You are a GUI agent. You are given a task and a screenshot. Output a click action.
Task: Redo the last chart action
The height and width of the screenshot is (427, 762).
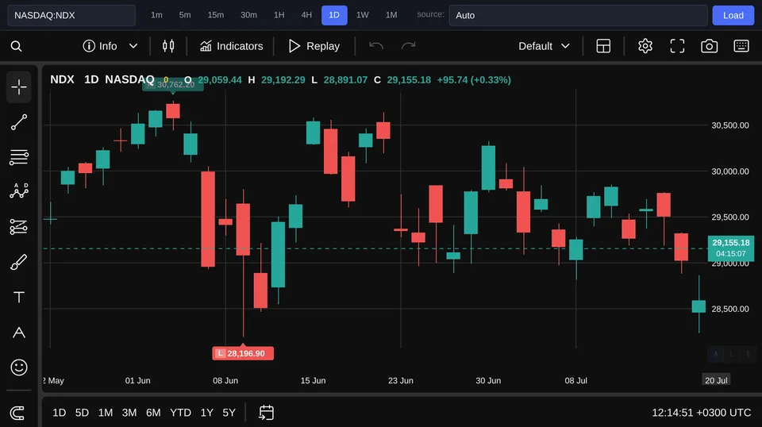408,46
